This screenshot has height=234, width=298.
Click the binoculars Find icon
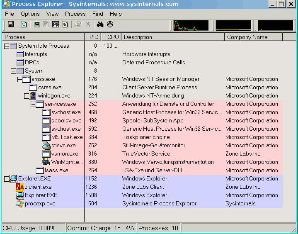tap(100, 24)
